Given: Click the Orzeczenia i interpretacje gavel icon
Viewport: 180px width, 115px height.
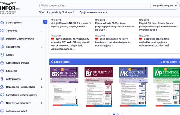Looking at the screenshot, I should tap(2, 87).
